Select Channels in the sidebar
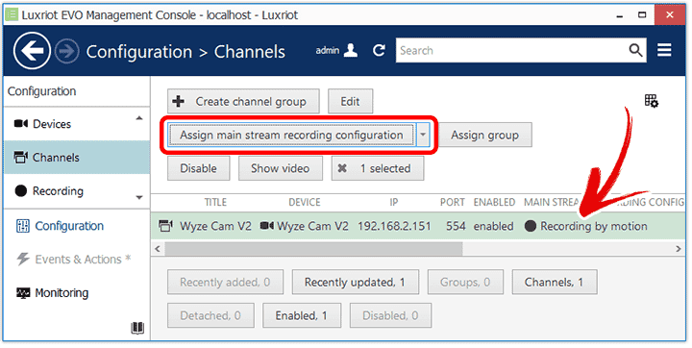This screenshot has height=348, width=692. pyautogui.click(x=77, y=158)
